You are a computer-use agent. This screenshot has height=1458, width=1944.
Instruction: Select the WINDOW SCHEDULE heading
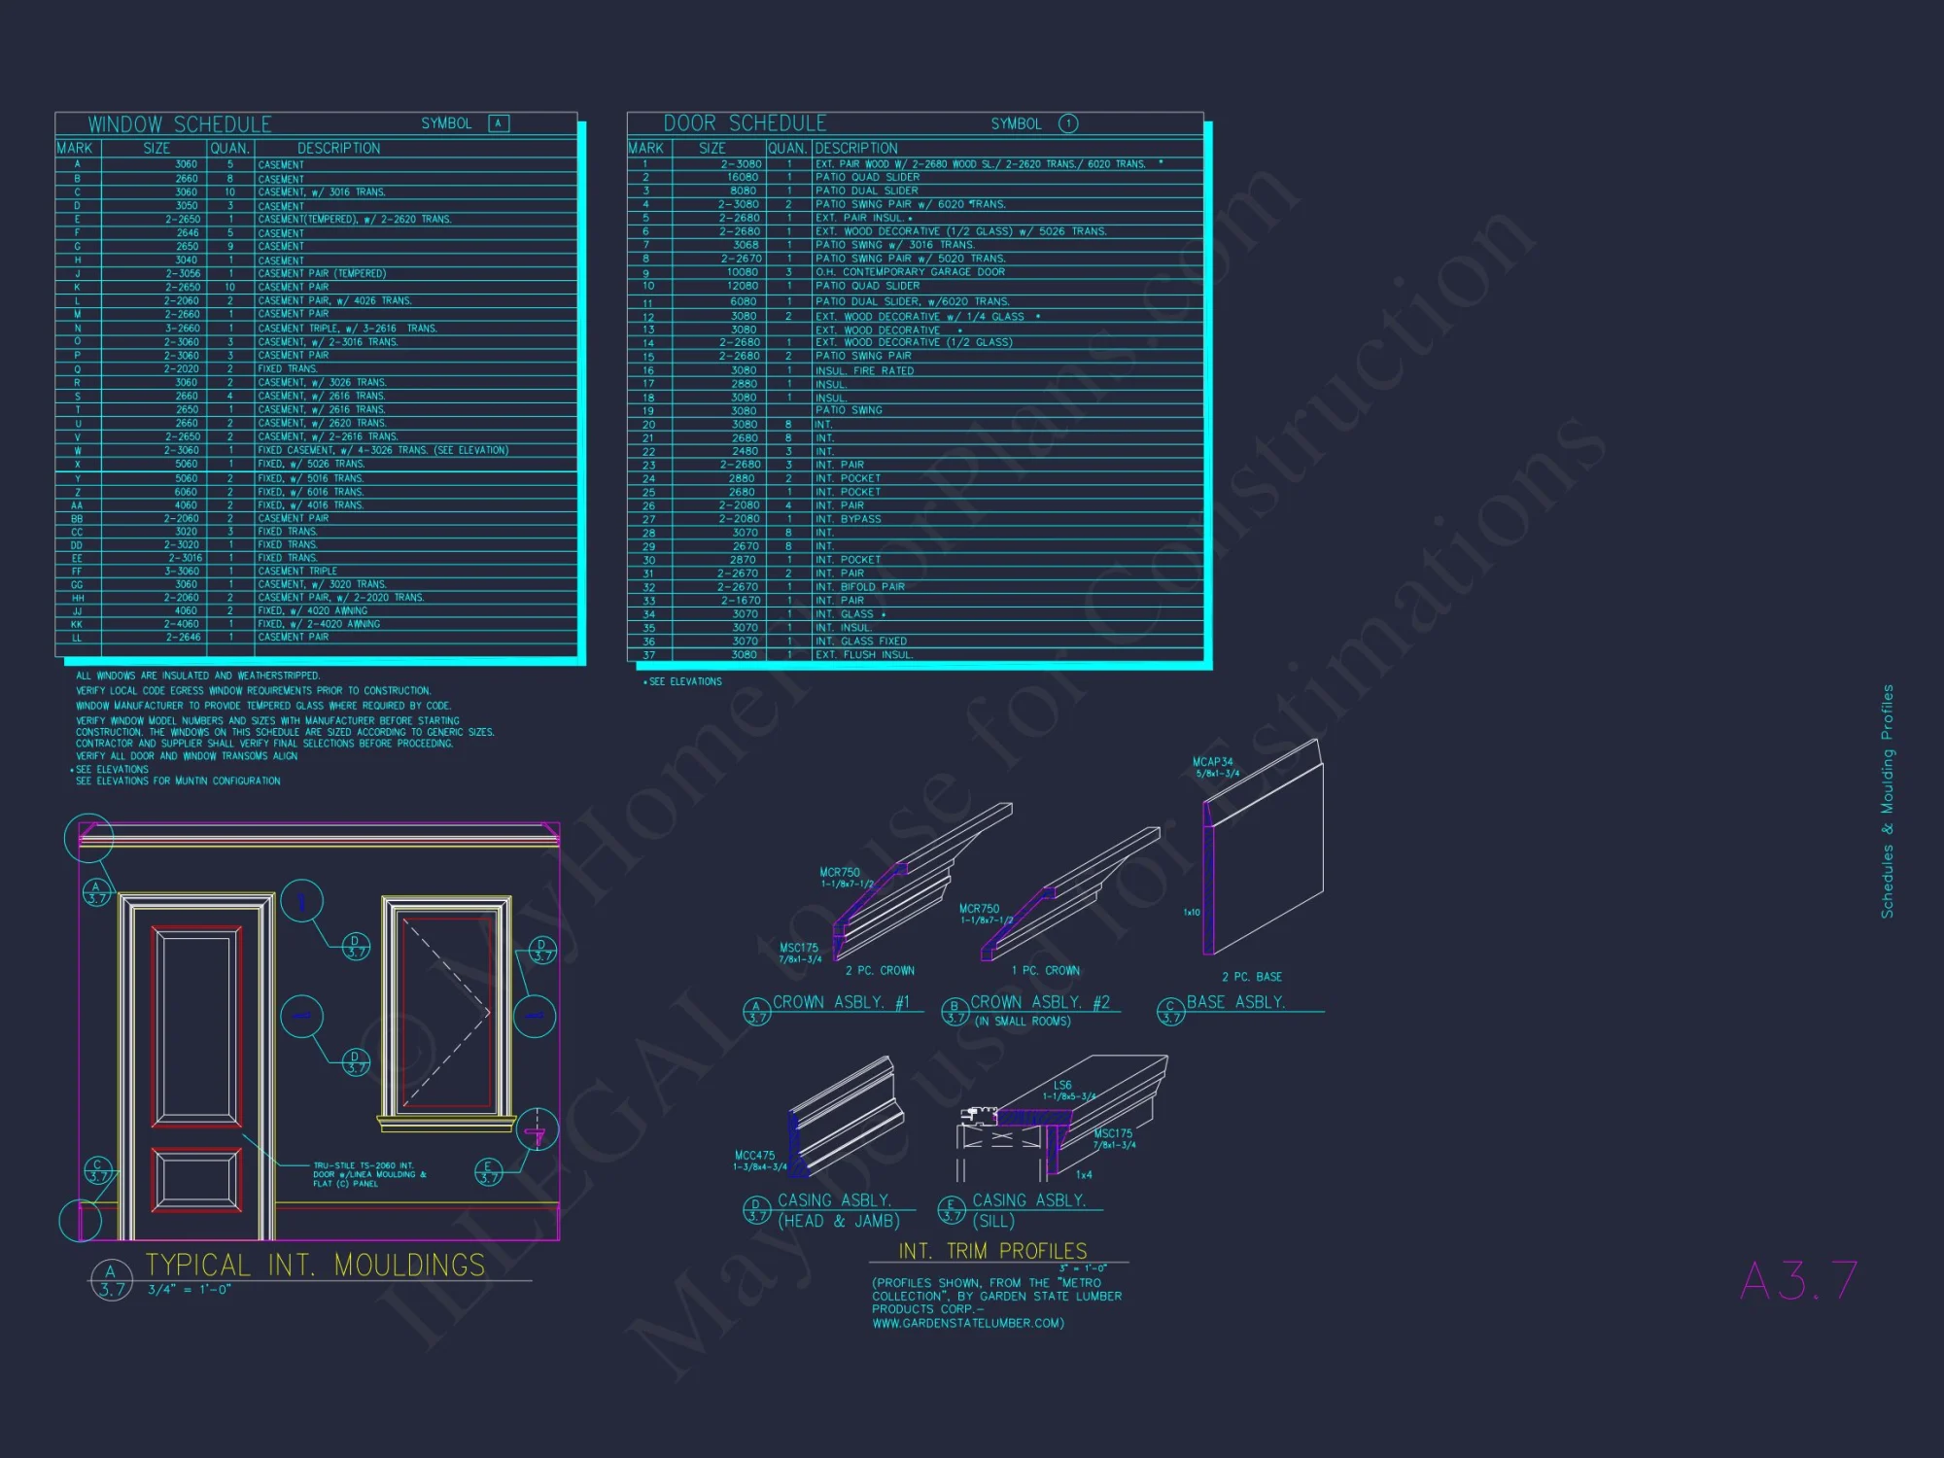coord(180,124)
